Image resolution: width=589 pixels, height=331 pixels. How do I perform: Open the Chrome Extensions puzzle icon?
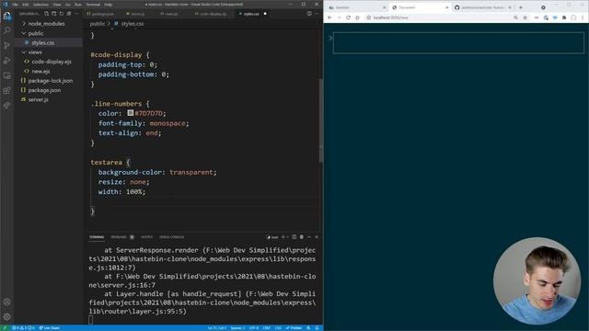[564, 17]
